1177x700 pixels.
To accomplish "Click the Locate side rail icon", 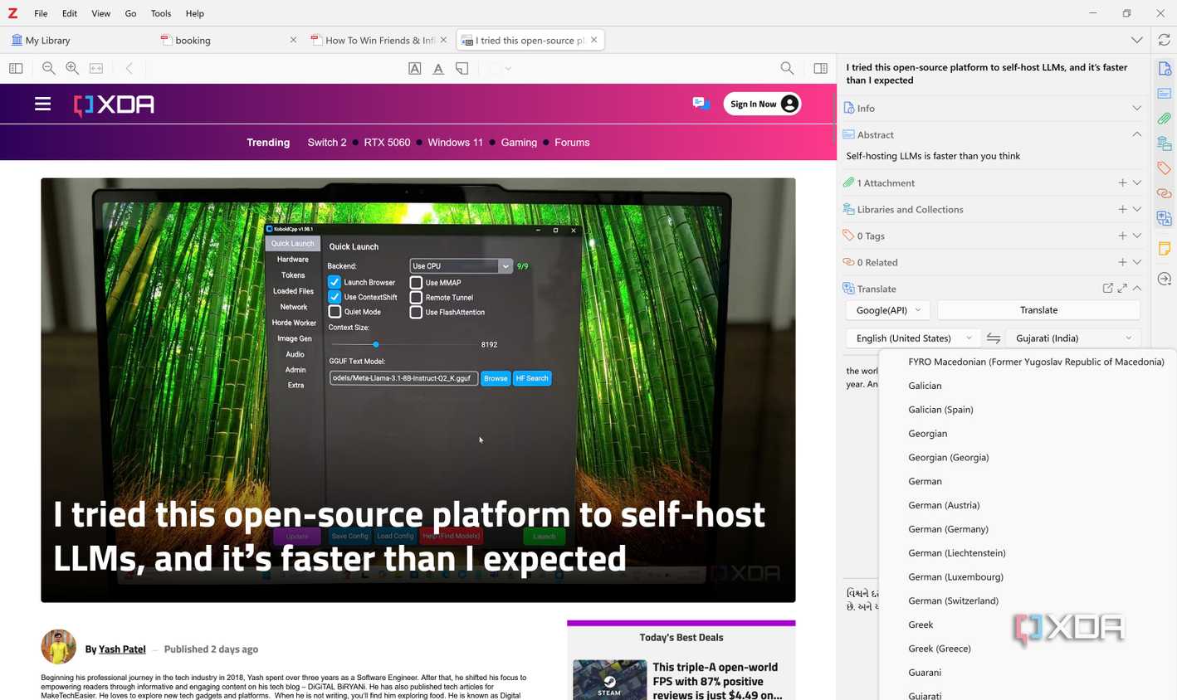I will (x=1165, y=280).
